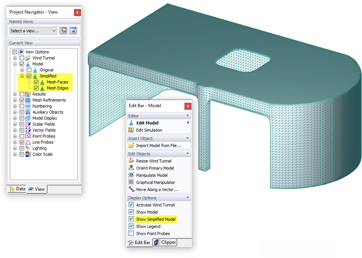
Task: Open the Select a view dropdown
Action: tap(32, 30)
